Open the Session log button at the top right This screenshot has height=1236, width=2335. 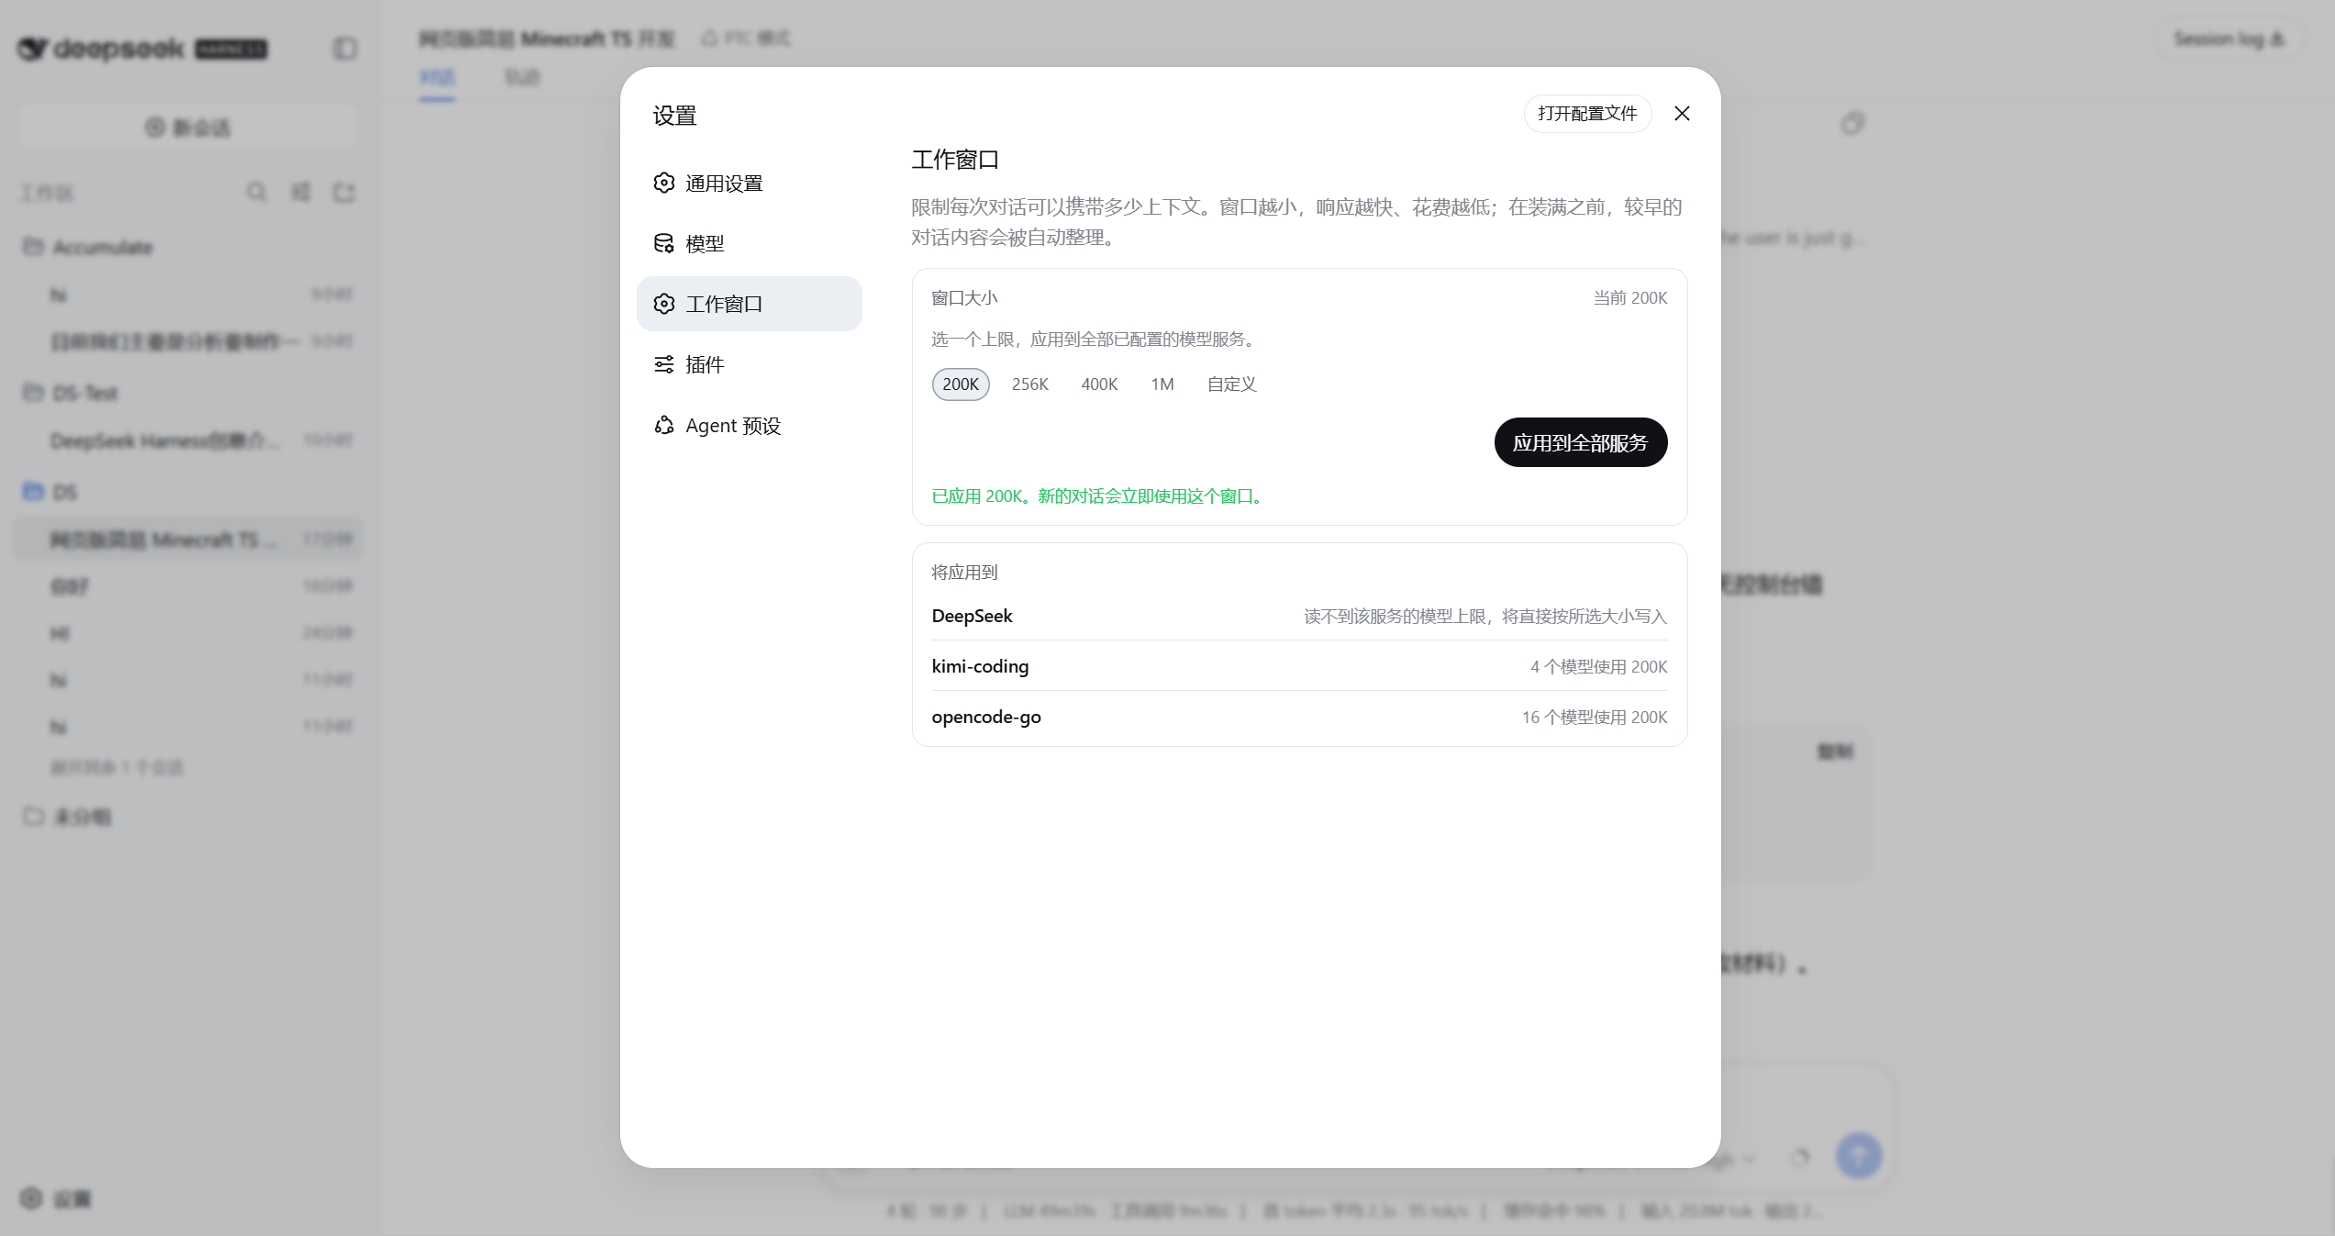click(x=2229, y=39)
